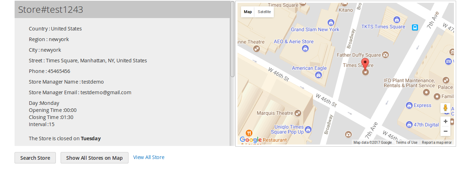470x170 pixels.
Task: Click the store details panel scrollbar
Action: [233, 39]
